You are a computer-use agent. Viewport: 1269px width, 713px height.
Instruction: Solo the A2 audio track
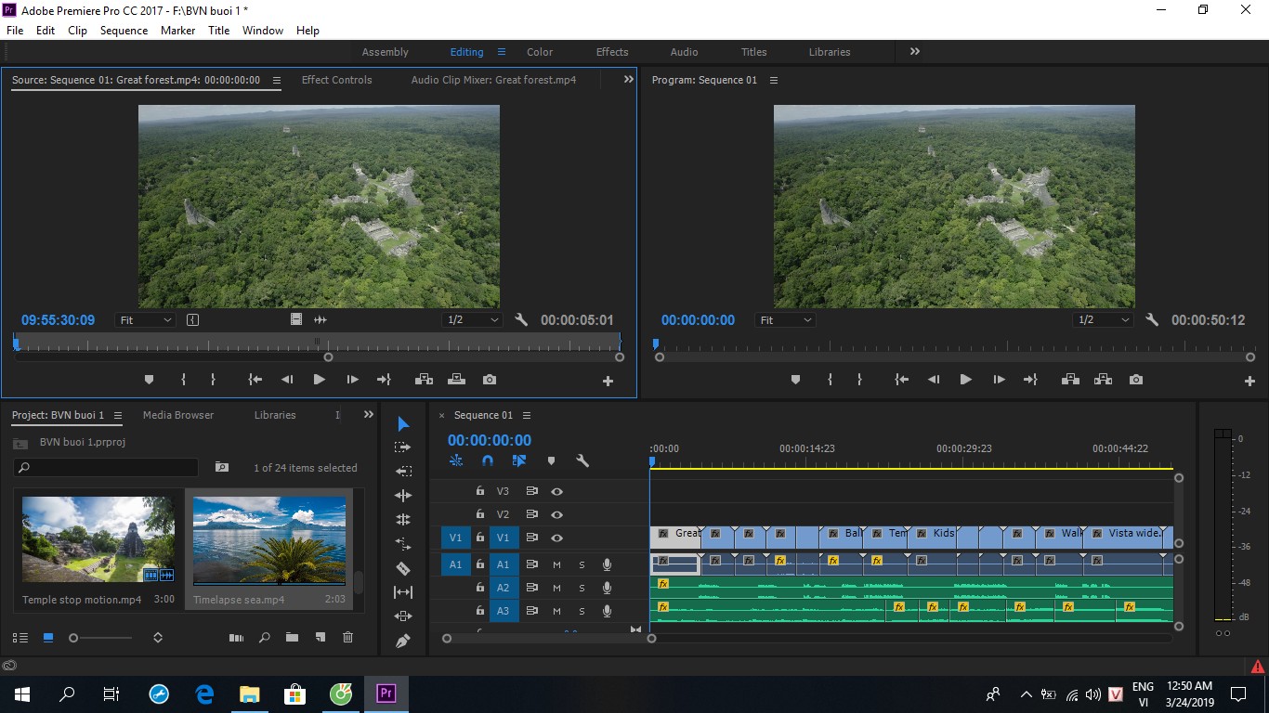click(x=582, y=588)
